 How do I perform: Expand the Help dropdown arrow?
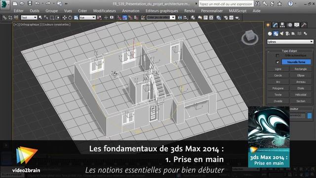[x=295, y=3]
